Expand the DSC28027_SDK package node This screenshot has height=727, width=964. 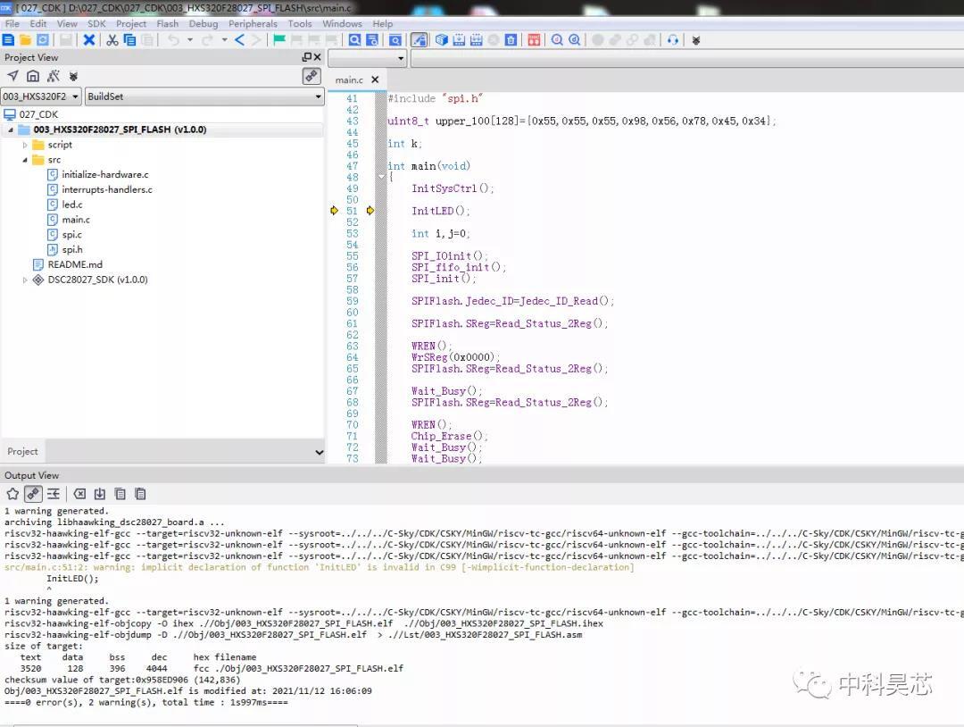25,280
